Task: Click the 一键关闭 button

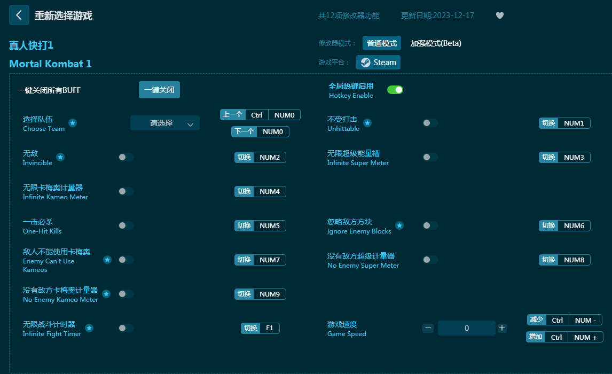Action: point(159,90)
